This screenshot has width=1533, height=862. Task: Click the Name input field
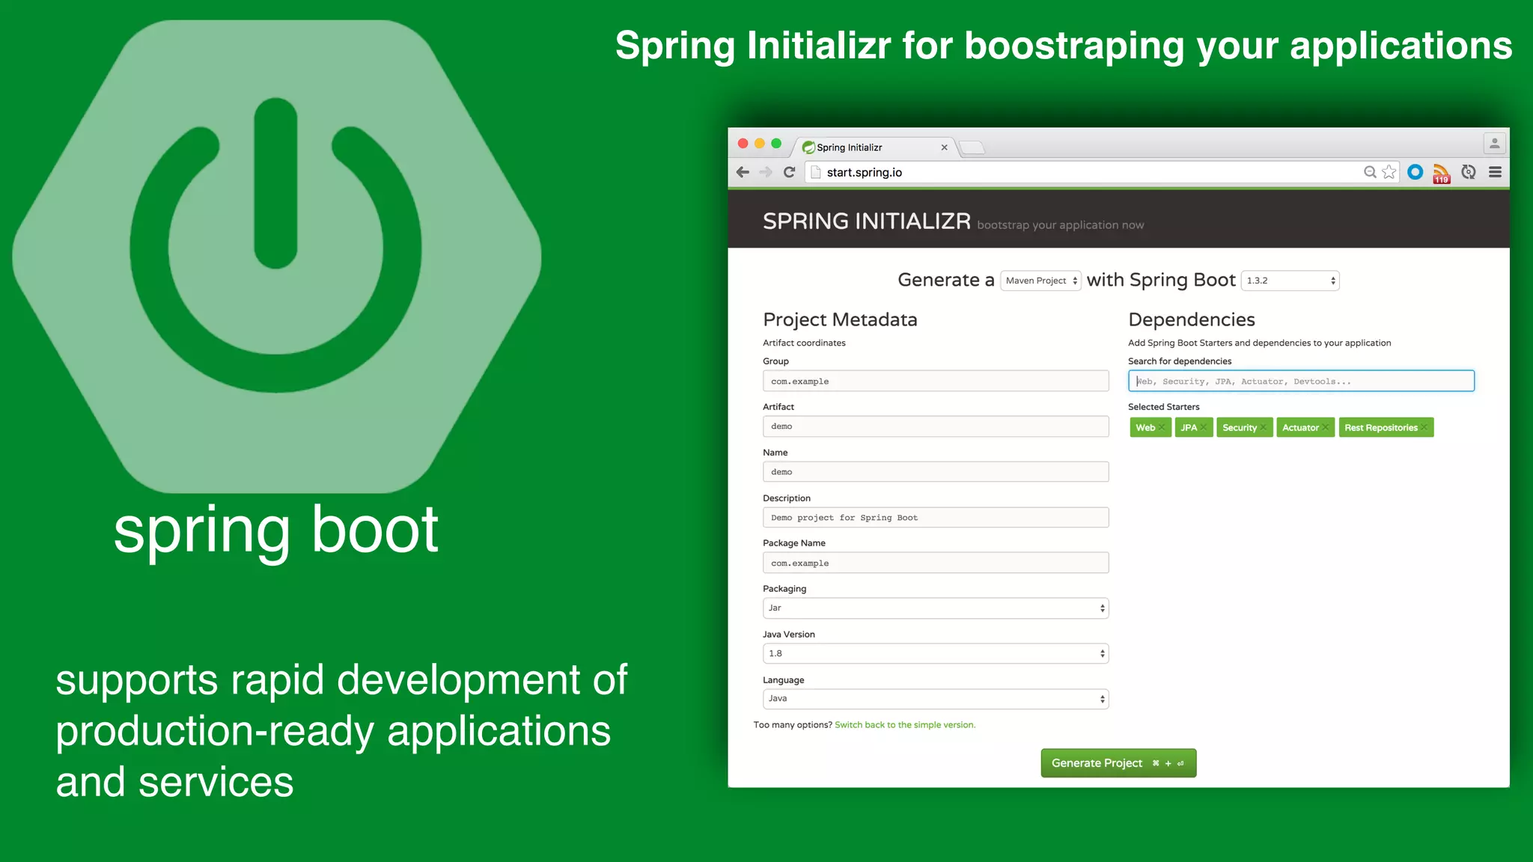(936, 471)
